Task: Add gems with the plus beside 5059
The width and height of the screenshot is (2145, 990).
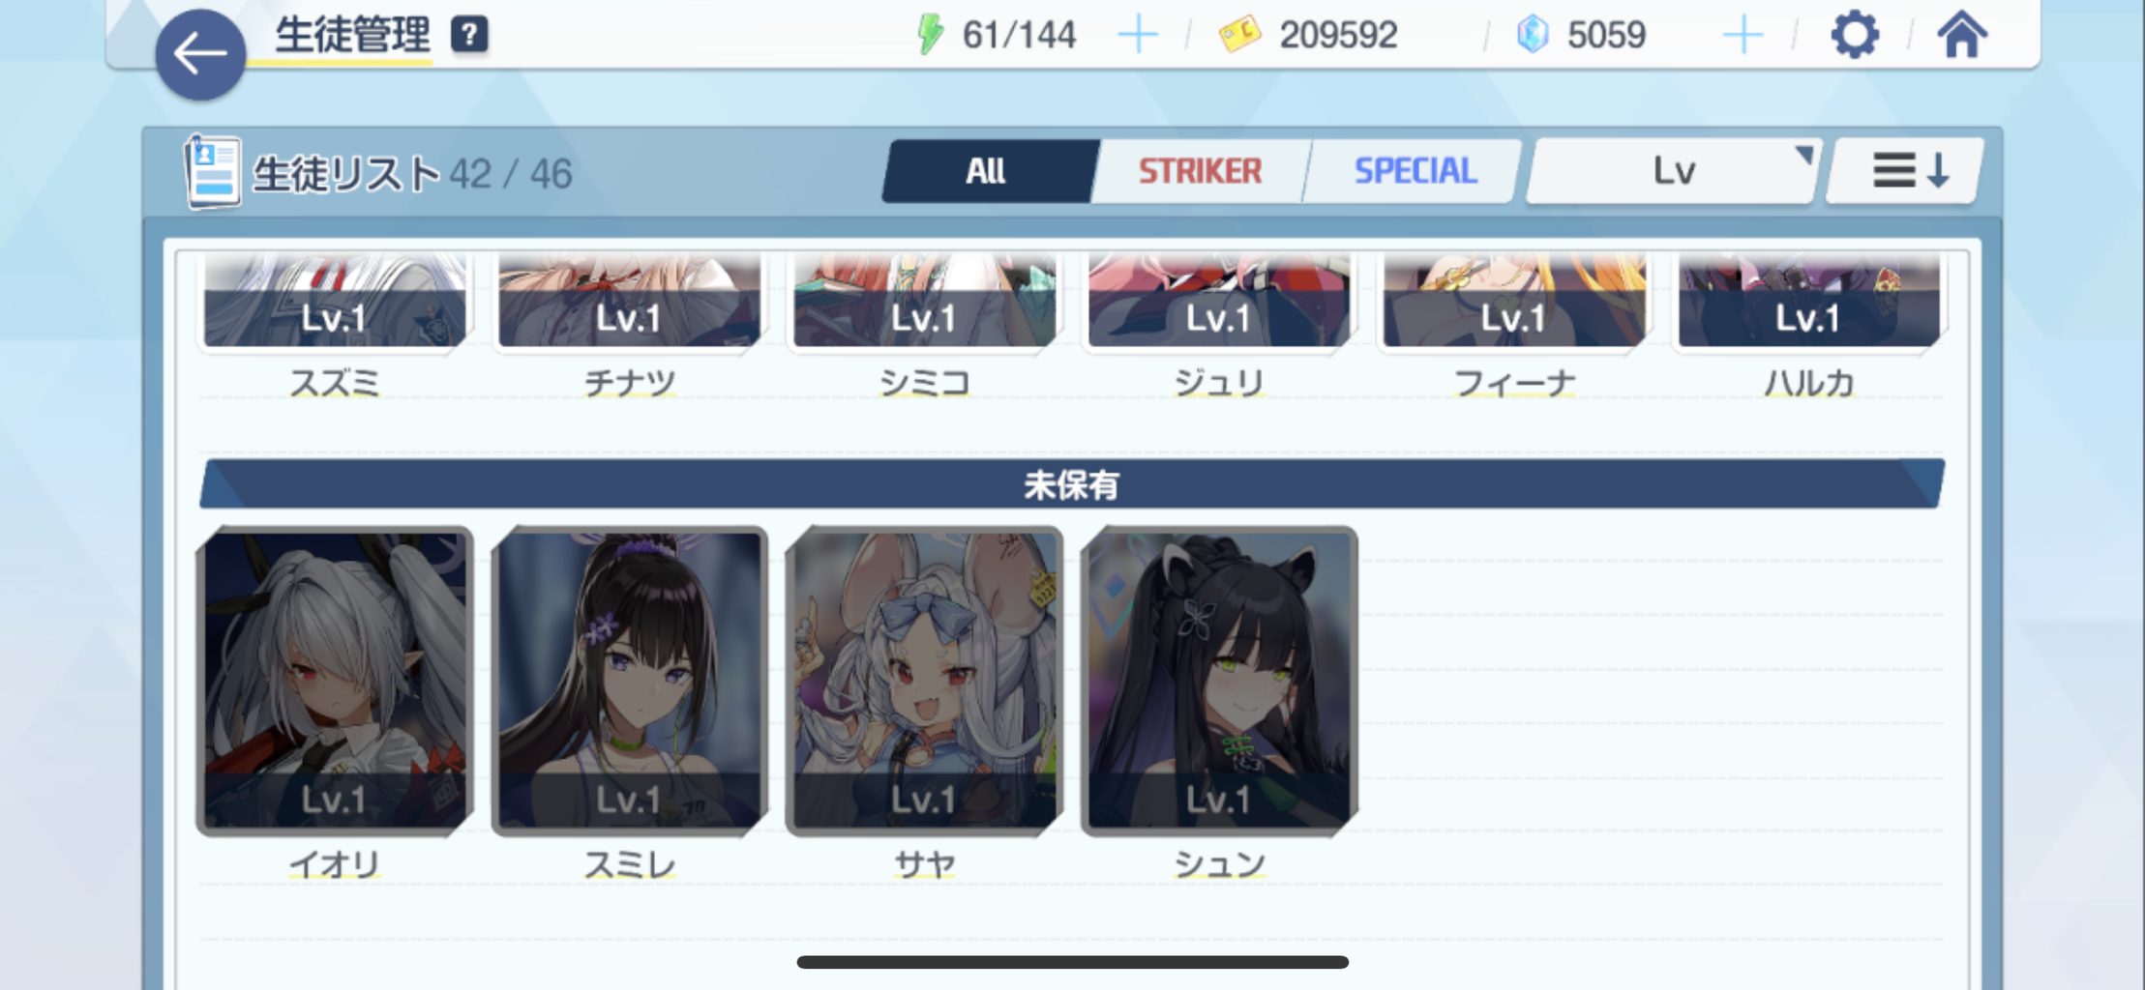Action: point(1743,36)
